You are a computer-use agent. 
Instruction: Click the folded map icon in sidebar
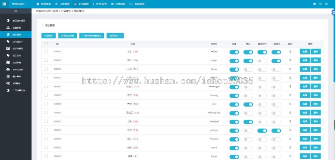pos(8,62)
